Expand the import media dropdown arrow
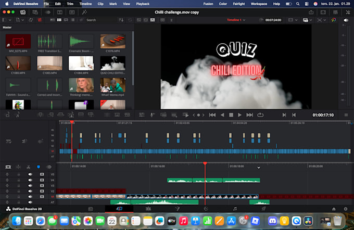This screenshot has width=354, height=230. [23, 20]
